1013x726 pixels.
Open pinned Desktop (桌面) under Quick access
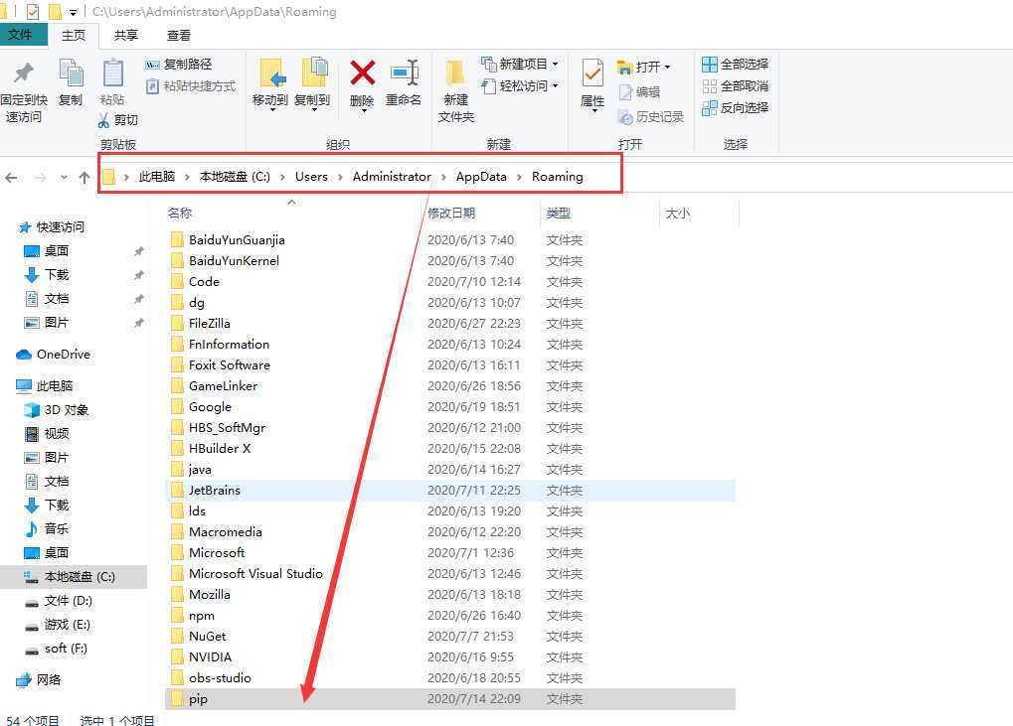point(47,251)
